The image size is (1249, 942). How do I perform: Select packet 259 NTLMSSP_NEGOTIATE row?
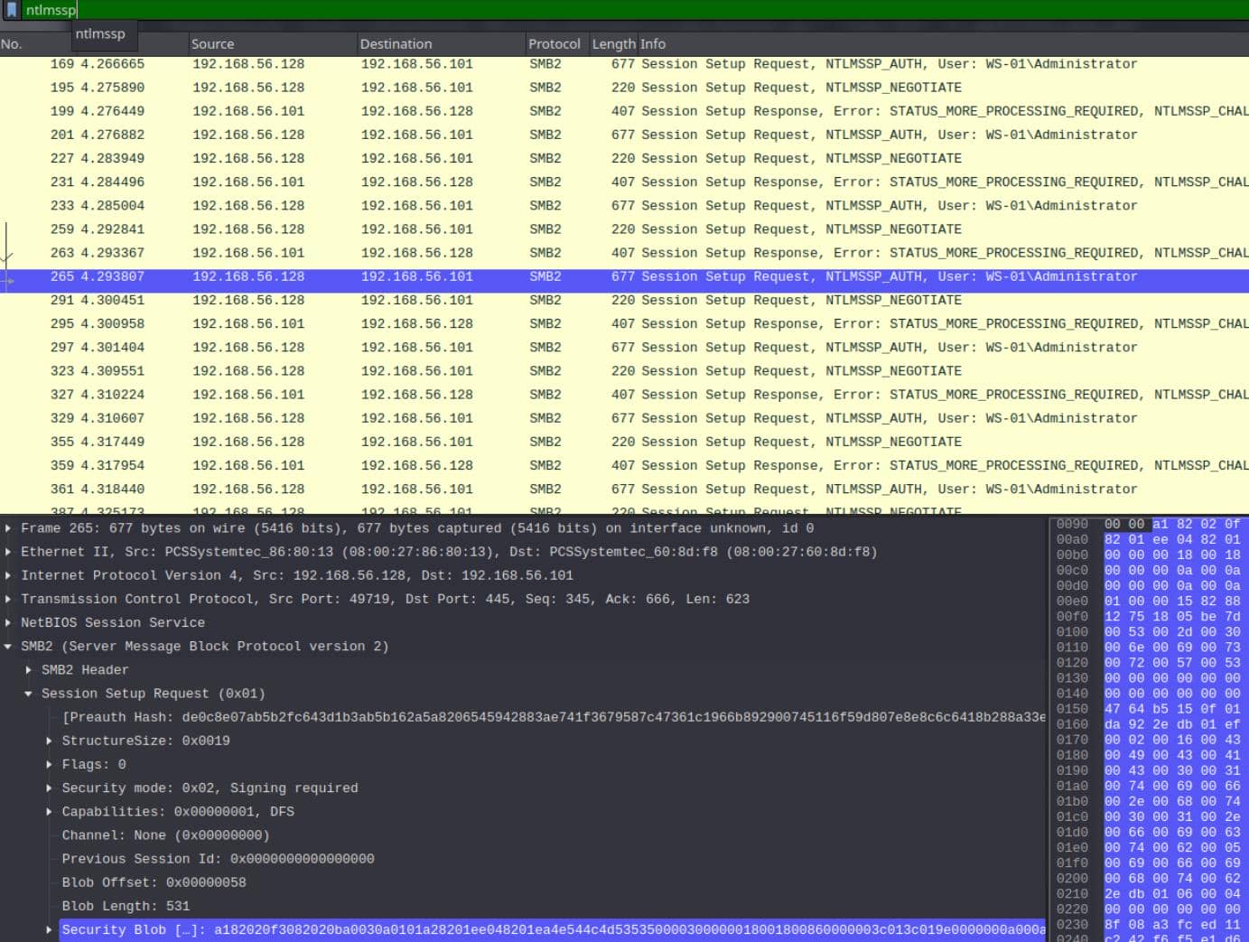(x=624, y=229)
